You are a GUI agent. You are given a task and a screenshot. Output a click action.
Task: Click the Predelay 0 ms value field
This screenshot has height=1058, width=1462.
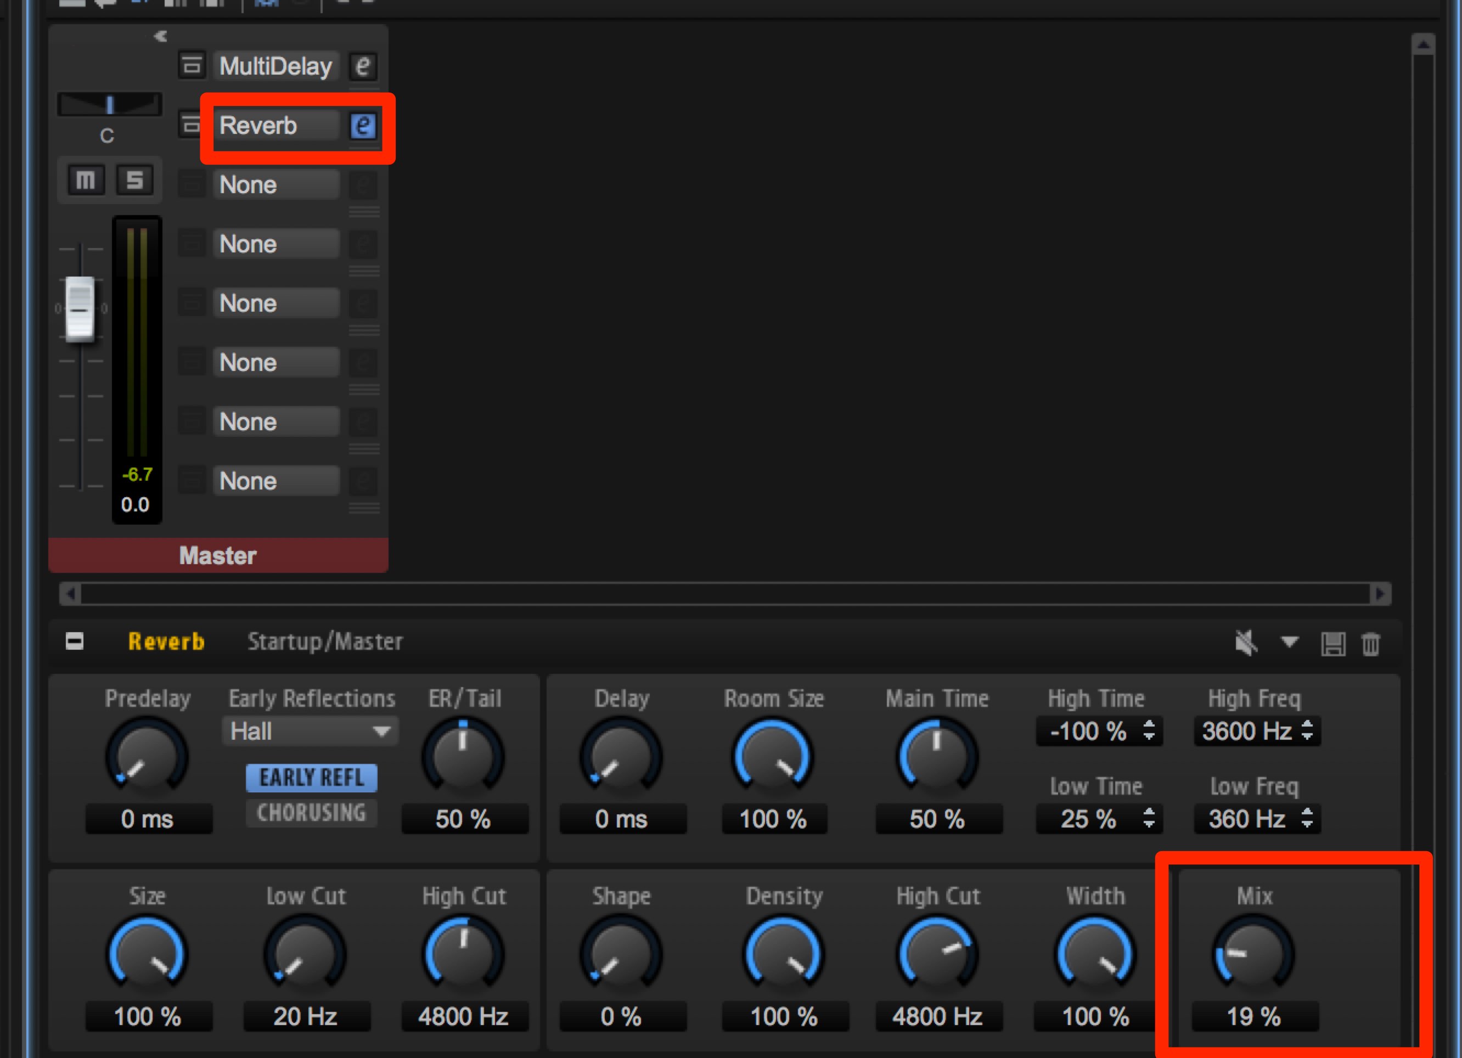click(x=148, y=819)
